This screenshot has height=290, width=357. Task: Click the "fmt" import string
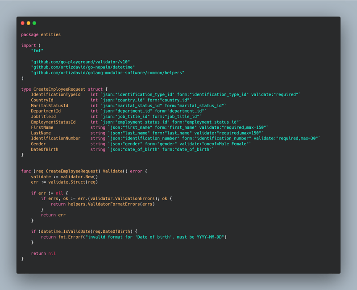37,51
